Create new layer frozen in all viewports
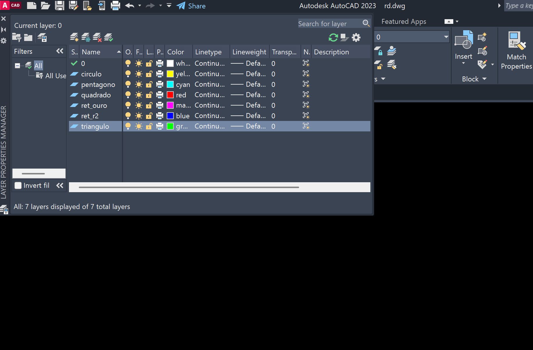The height and width of the screenshot is (350, 533). pyautogui.click(x=86, y=37)
